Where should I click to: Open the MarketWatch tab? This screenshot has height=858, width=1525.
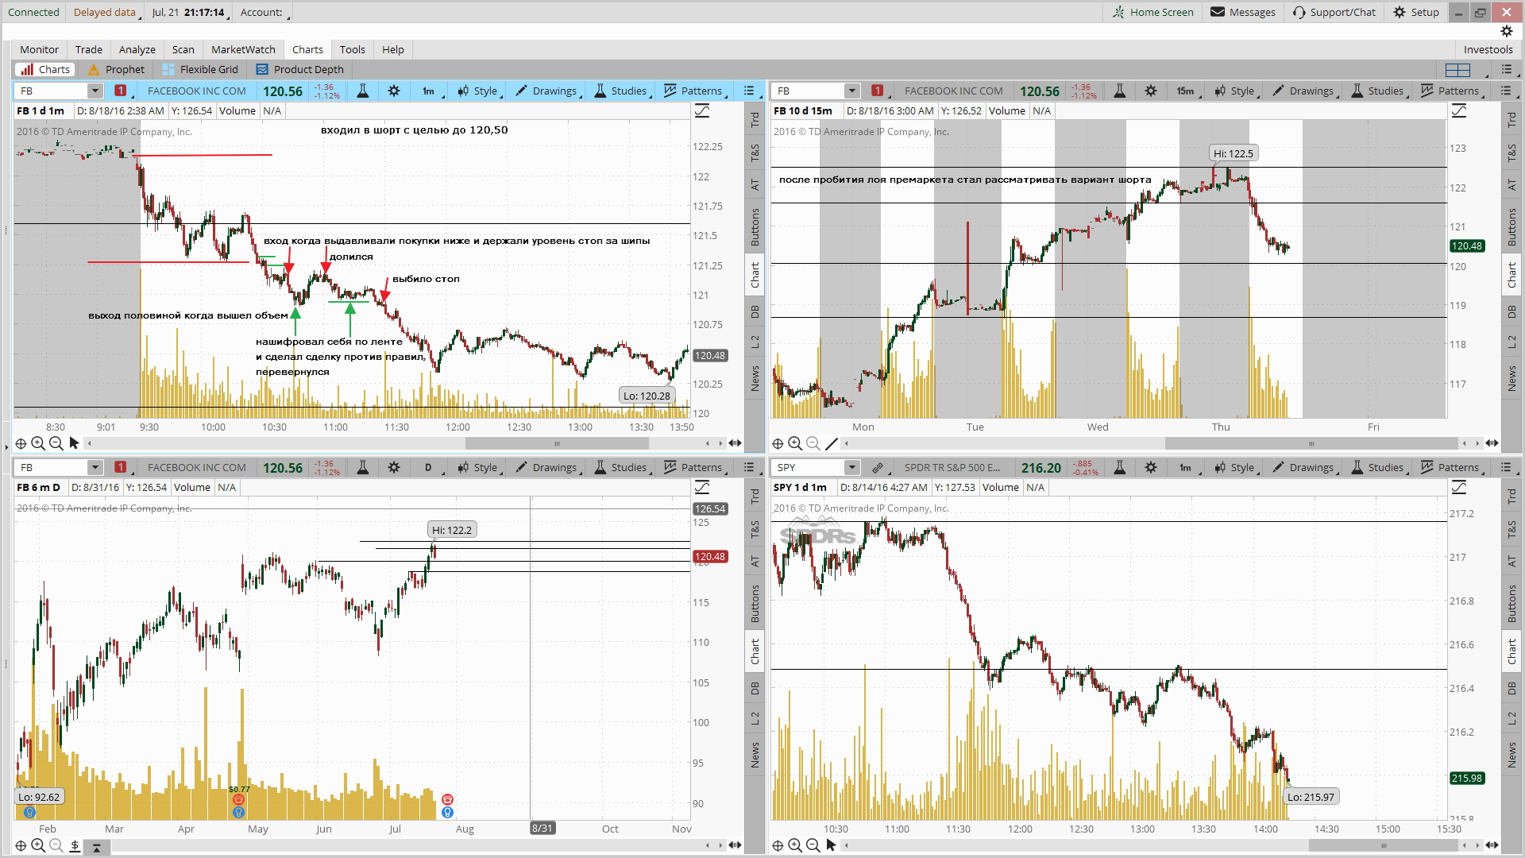coord(243,49)
